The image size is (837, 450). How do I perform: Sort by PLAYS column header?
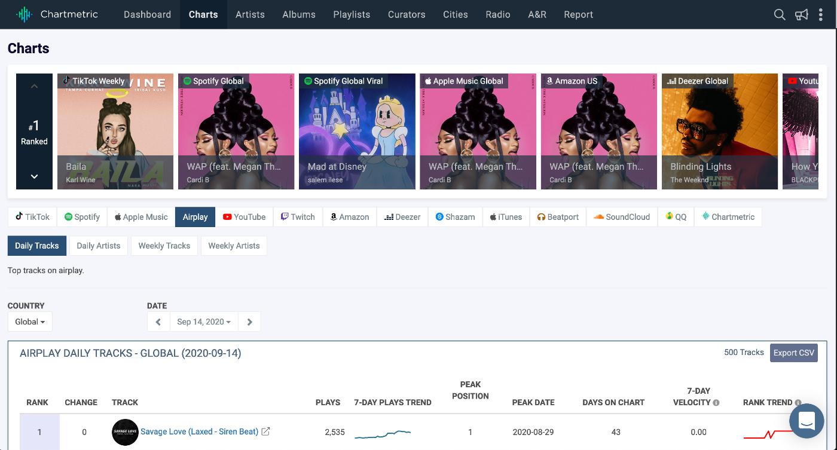click(x=328, y=402)
